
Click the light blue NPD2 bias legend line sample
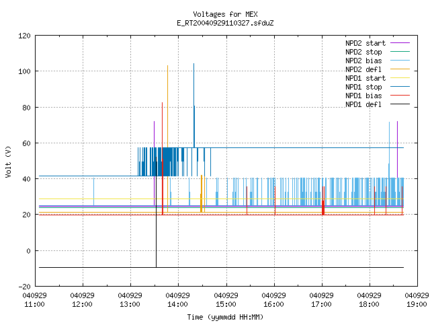click(x=400, y=61)
